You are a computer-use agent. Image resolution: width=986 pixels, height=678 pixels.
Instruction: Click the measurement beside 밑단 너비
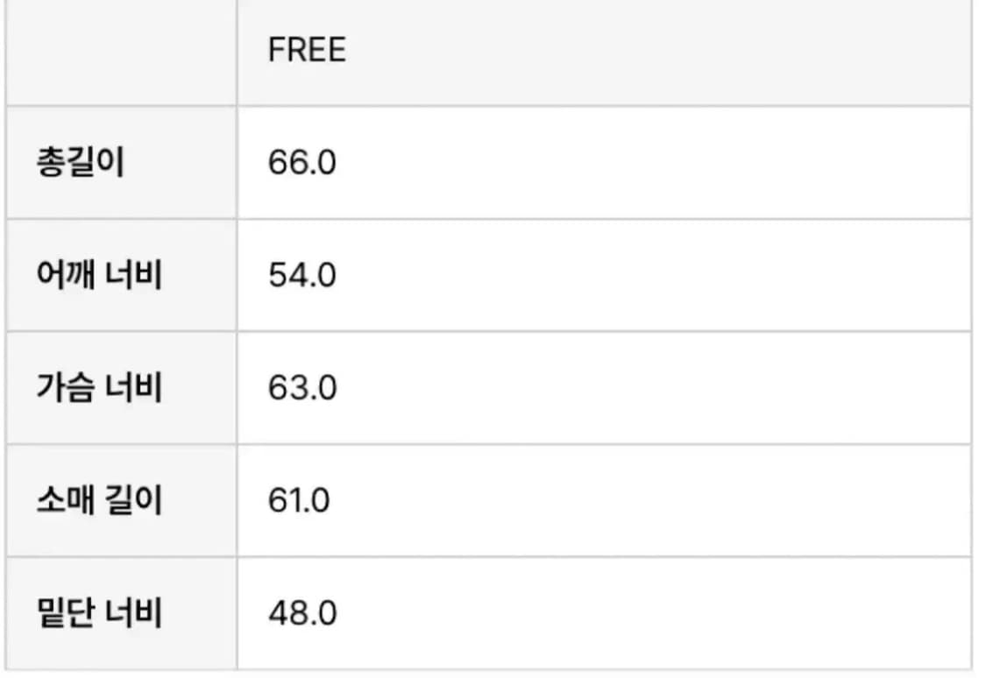point(301,613)
